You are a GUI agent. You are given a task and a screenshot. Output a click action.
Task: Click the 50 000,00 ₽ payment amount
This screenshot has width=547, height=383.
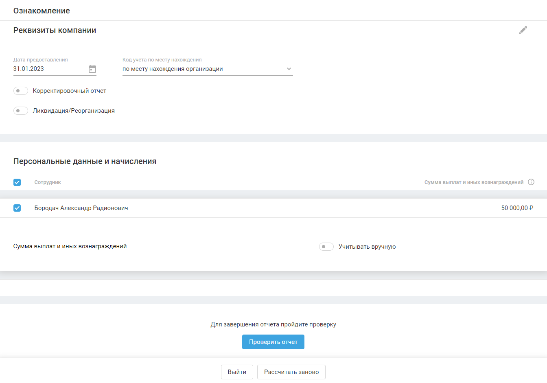point(517,208)
